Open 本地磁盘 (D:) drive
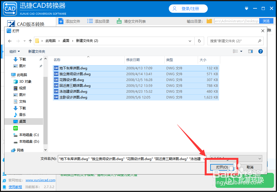 click(26, 142)
